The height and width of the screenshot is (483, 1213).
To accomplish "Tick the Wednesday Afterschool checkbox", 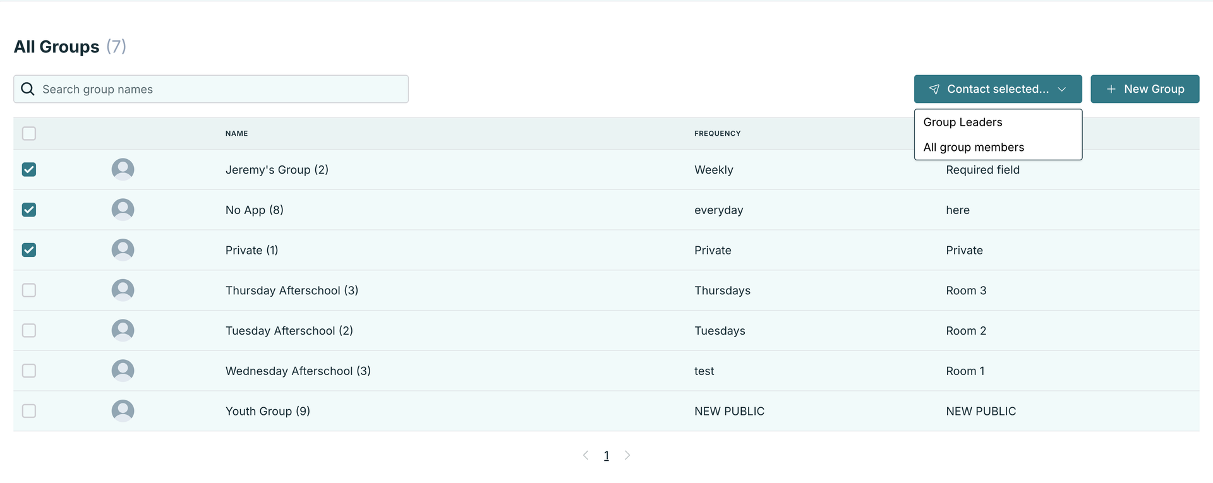I will [29, 371].
